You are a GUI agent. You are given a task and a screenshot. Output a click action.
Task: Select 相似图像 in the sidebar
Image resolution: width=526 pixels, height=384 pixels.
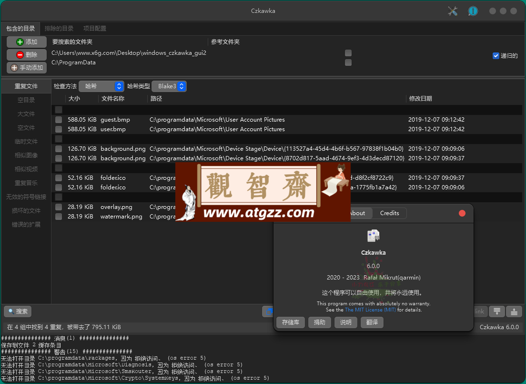coord(26,155)
